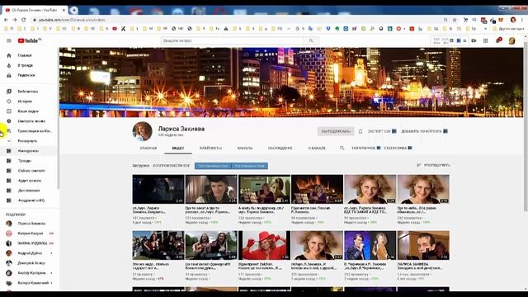Open the vidIQ СТАТИСТИКА tab
528x297 pixels.
[x=398, y=148]
